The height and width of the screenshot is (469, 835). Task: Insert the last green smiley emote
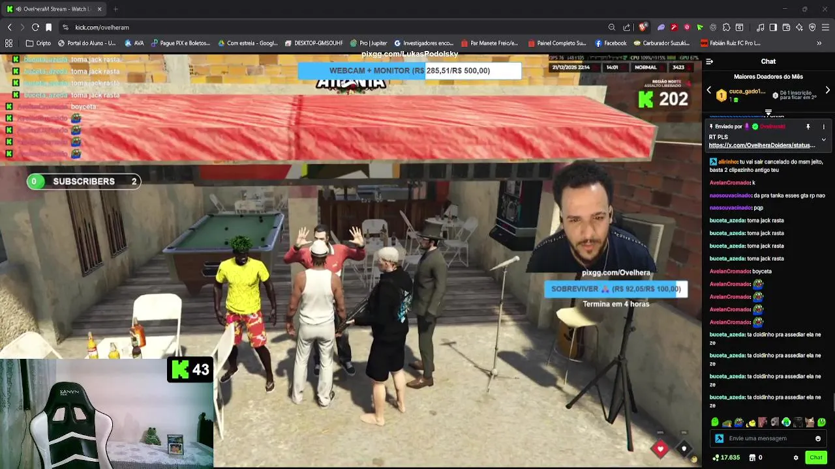coord(821,422)
